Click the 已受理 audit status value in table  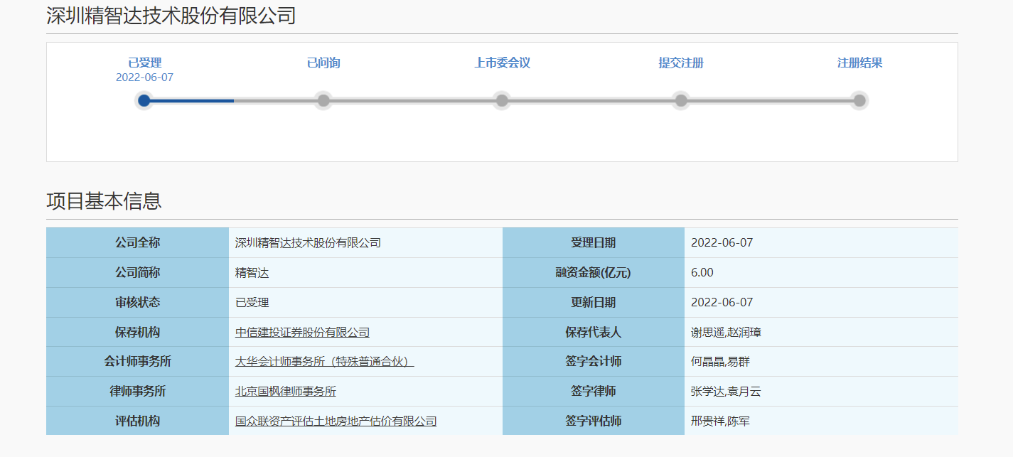coord(252,302)
